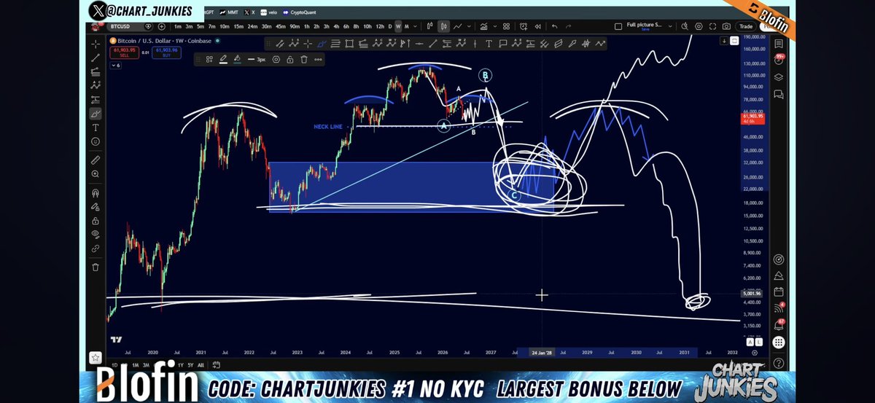Click the redo arrow in top toolbar
Screen dimensions: 875x403
click(569, 26)
